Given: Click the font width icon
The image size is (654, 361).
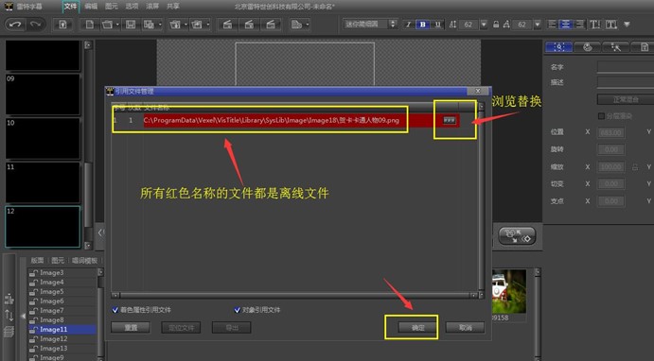Looking at the screenshot, I should coord(506,25).
